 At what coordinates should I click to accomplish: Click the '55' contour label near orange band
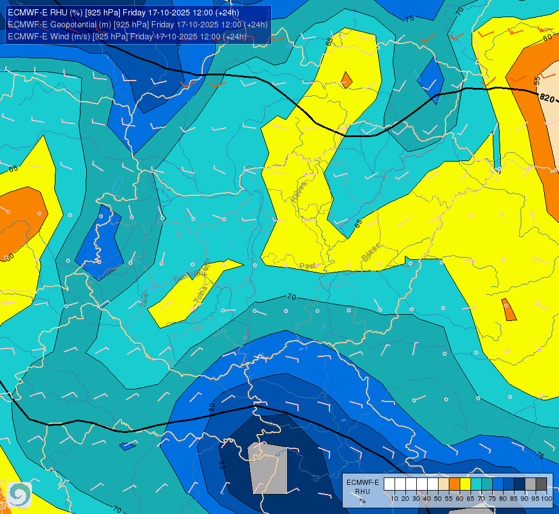pyautogui.click(x=537, y=81)
